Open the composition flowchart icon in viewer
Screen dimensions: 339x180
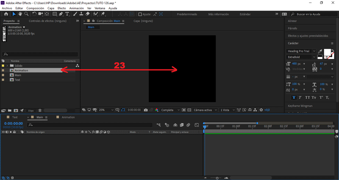coord(255,110)
